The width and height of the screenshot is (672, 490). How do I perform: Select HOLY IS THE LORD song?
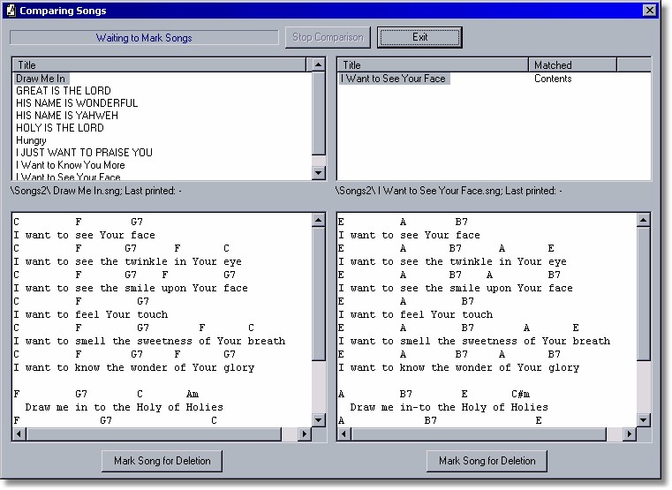[59, 128]
